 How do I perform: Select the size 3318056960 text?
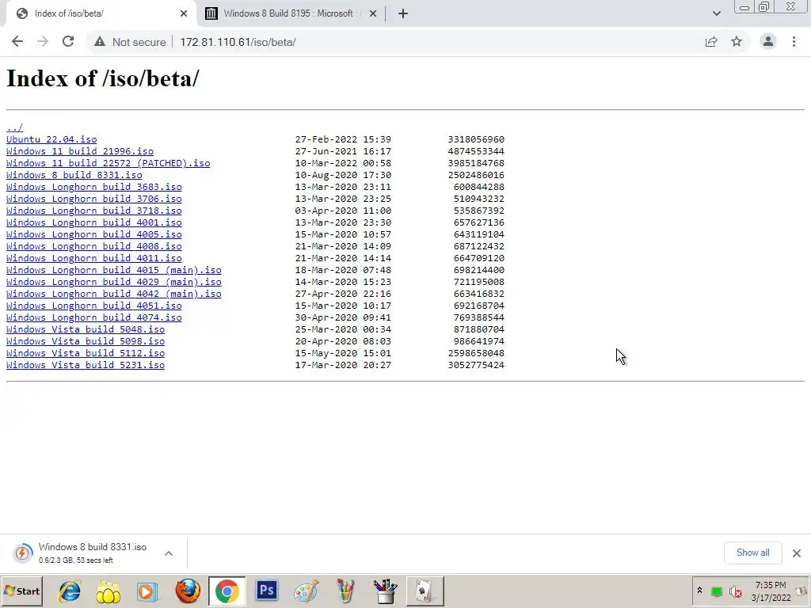click(476, 139)
